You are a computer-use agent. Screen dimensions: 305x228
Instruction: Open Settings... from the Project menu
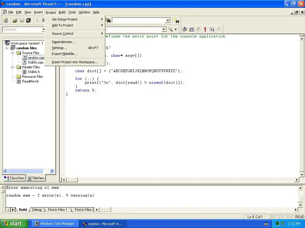coord(75,48)
